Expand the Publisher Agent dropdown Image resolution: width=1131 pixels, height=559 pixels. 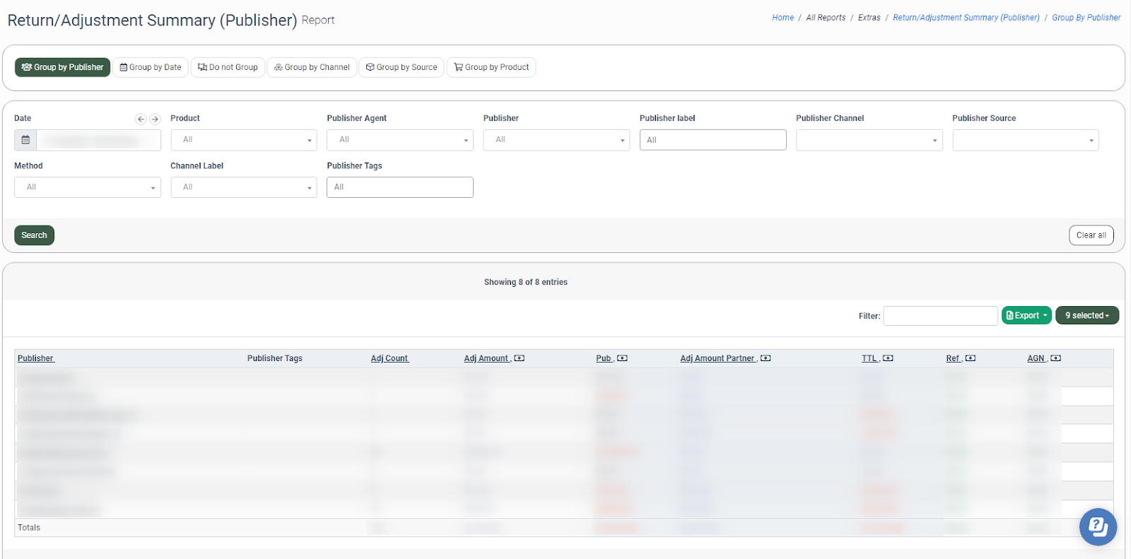coord(400,140)
